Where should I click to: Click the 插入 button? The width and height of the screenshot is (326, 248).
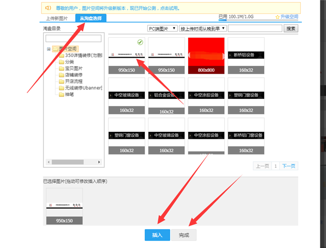pyautogui.click(x=157, y=235)
